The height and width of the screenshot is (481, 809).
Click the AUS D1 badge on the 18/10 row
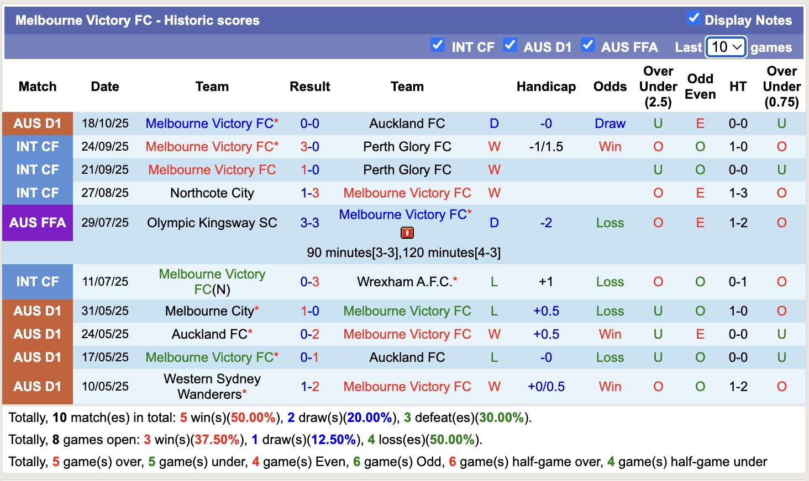37,123
